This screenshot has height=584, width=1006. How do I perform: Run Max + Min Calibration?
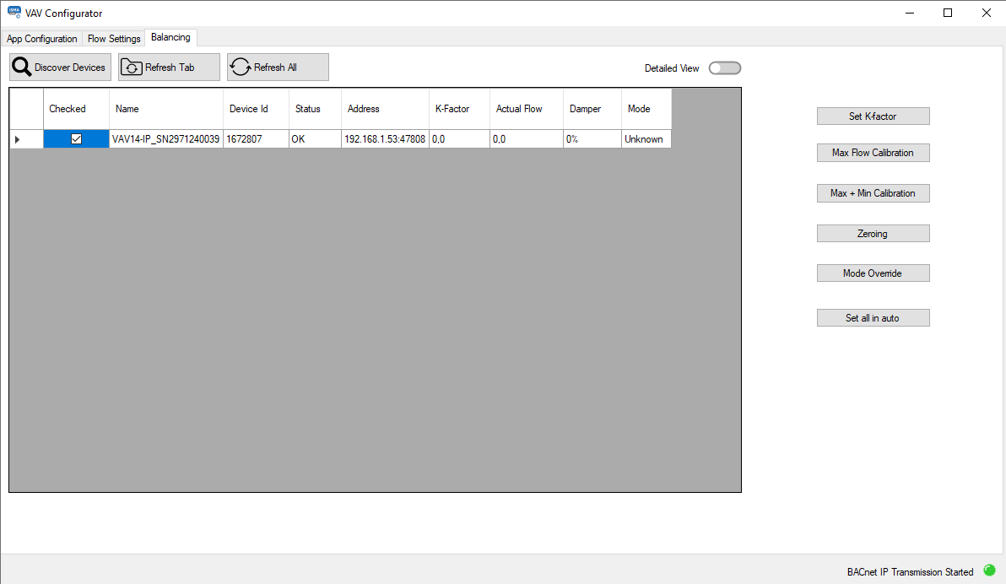click(x=873, y=193)
